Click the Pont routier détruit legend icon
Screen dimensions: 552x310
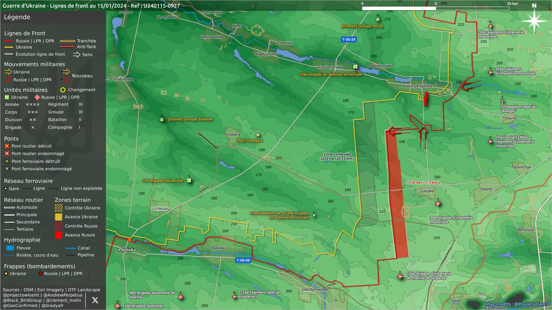(7, 146)
